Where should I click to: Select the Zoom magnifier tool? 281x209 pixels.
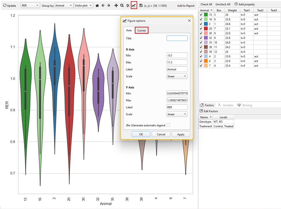click(x=122, y=5)
